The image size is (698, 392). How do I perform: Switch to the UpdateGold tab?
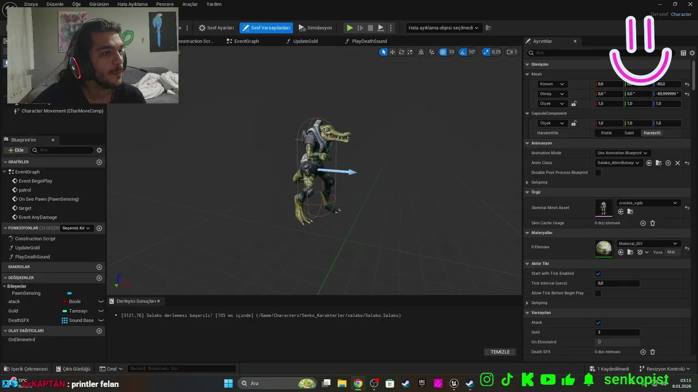tap(302, 41)
